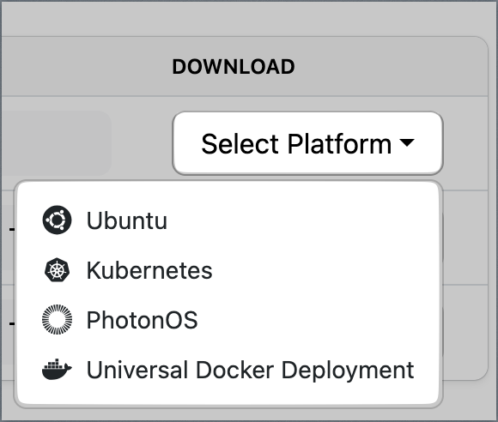Click the Docker whale icon
Screen dimensions: 498x422
(x=57, y=370)
